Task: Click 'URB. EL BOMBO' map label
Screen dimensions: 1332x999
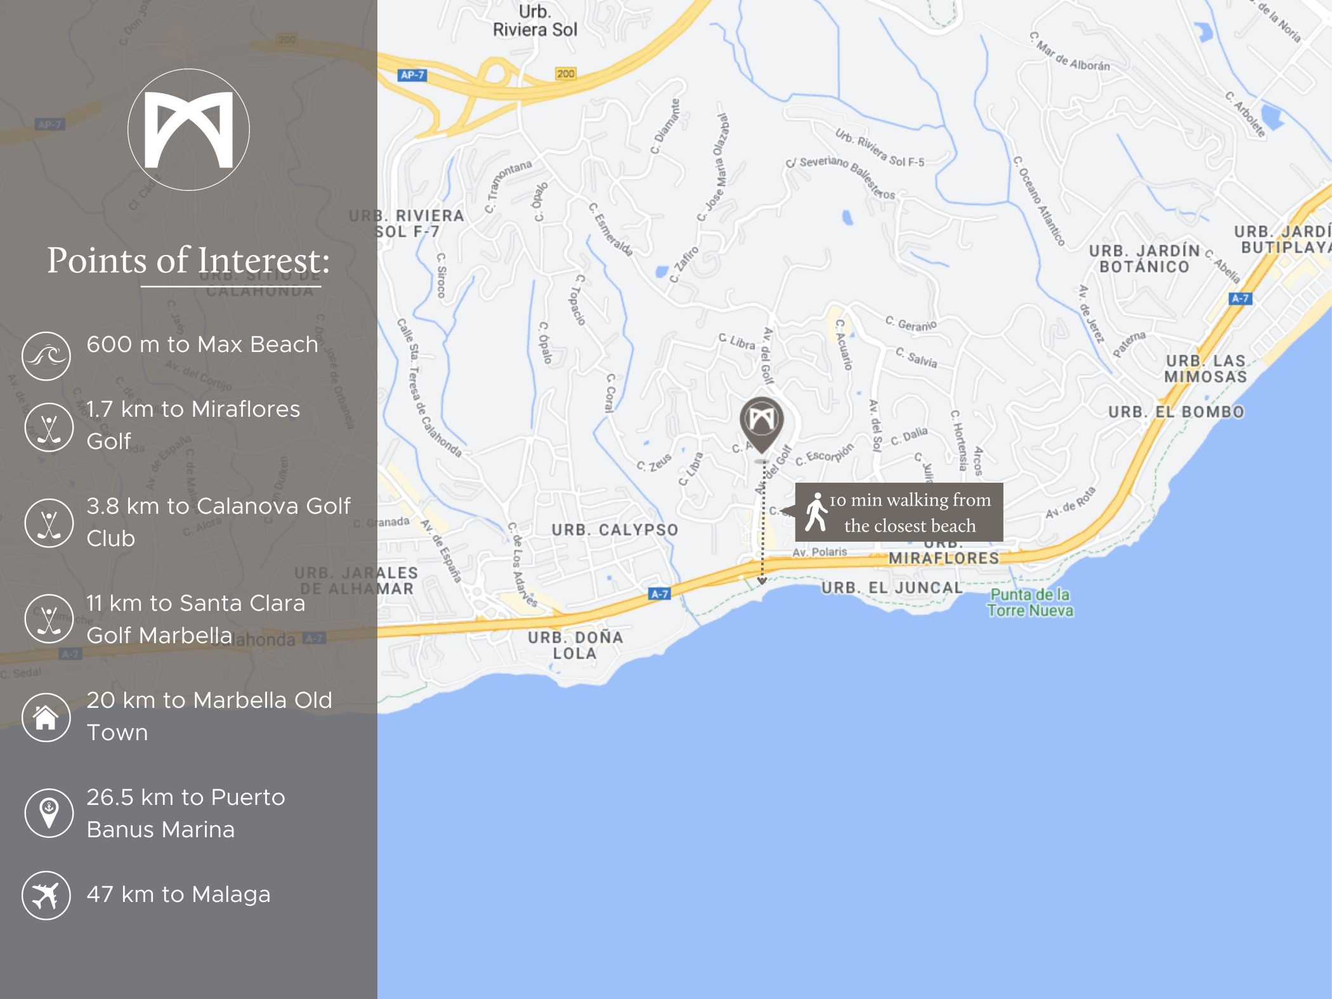Action: click(x=1176, y=412)
